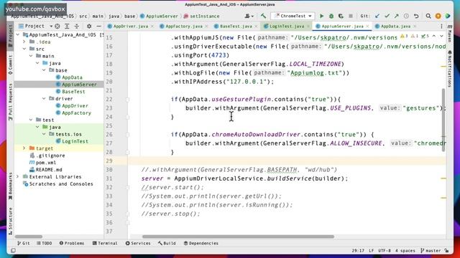This screenshot has width=460, height=258.
Task: Select AppData in project tree
Action: click(72, 77)
